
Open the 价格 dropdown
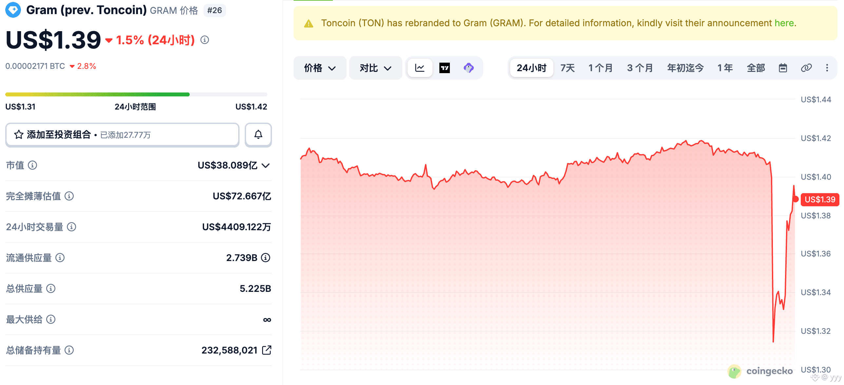320,68
